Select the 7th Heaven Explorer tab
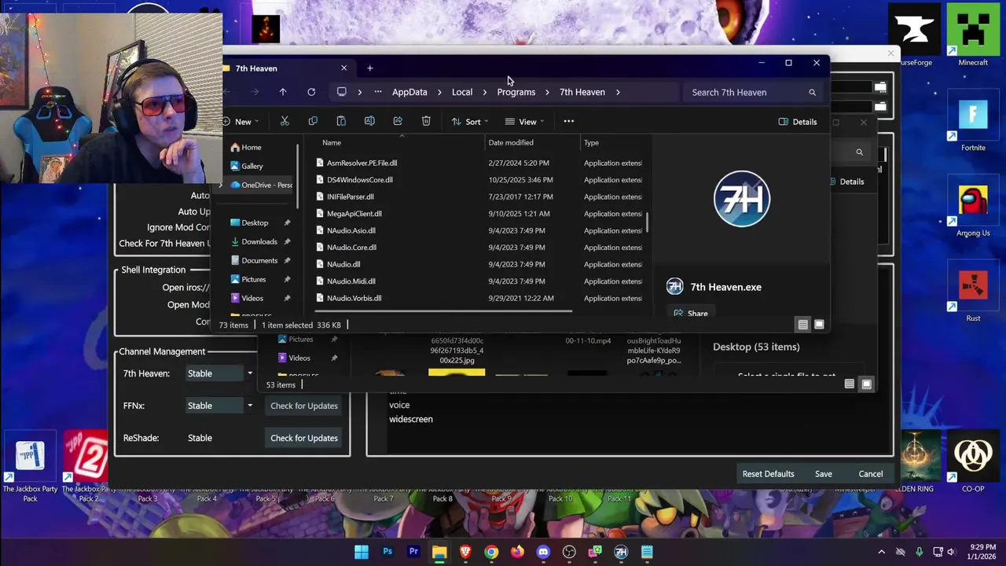Image resolution: width=1006 pixels, height=566 pixels. pos(283,68)
